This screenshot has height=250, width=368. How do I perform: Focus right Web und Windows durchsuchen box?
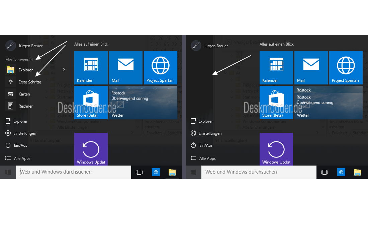(x=259, y=172)
